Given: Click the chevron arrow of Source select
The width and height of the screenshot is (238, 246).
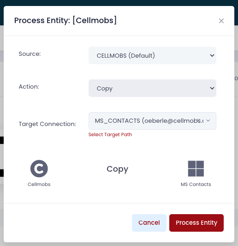Looking at the screenshot, I should [x=212, y=55].
